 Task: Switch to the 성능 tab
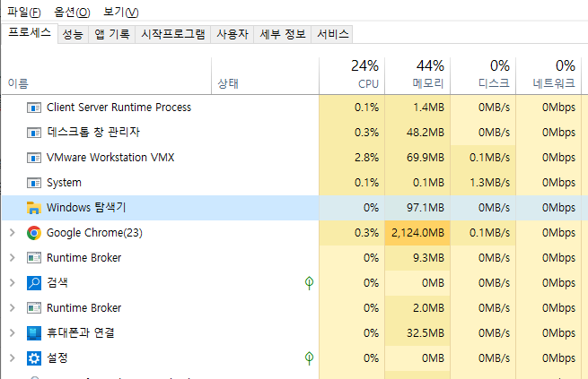[73, 34]
